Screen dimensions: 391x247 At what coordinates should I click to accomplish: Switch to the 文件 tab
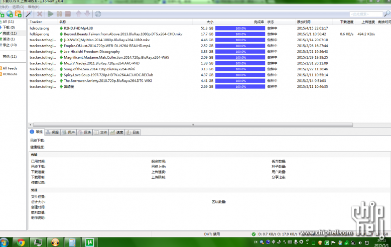pos(101,132)
